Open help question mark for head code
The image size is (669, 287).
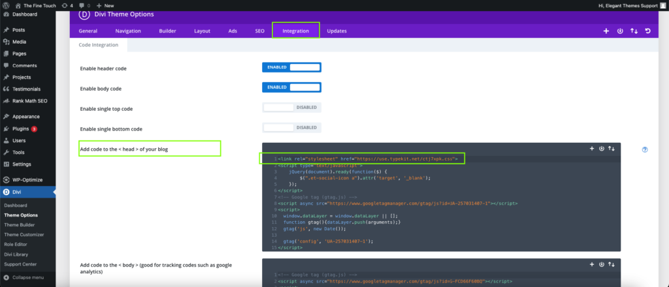[645, 149]
